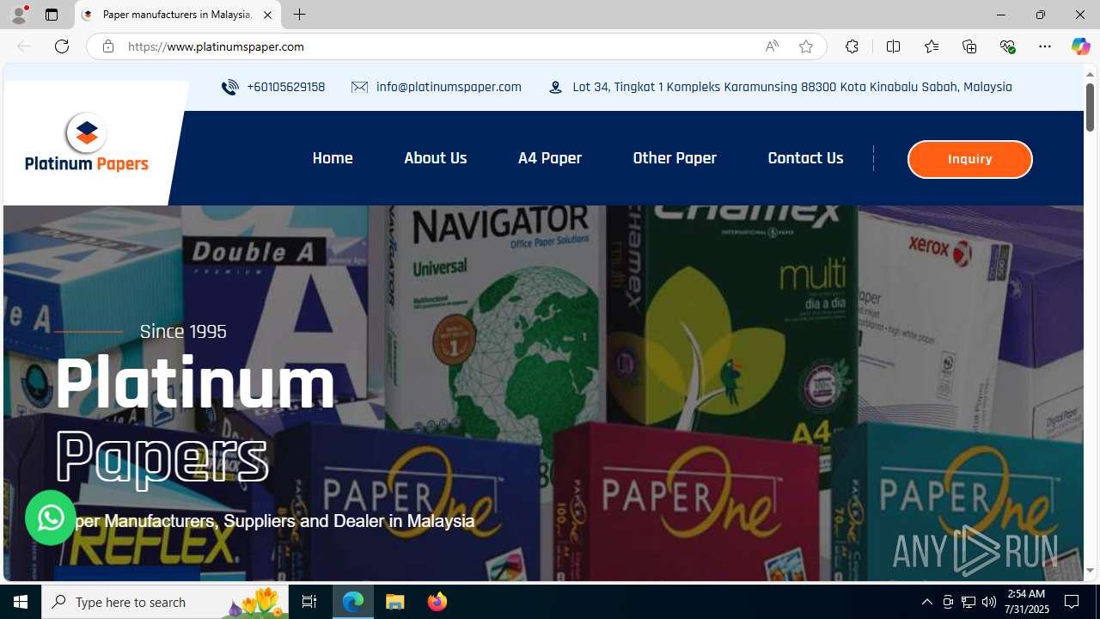The height and width of the screenshot is (619, 1100).
Task: Open Settings and more menu
Action: (1045, 46)
